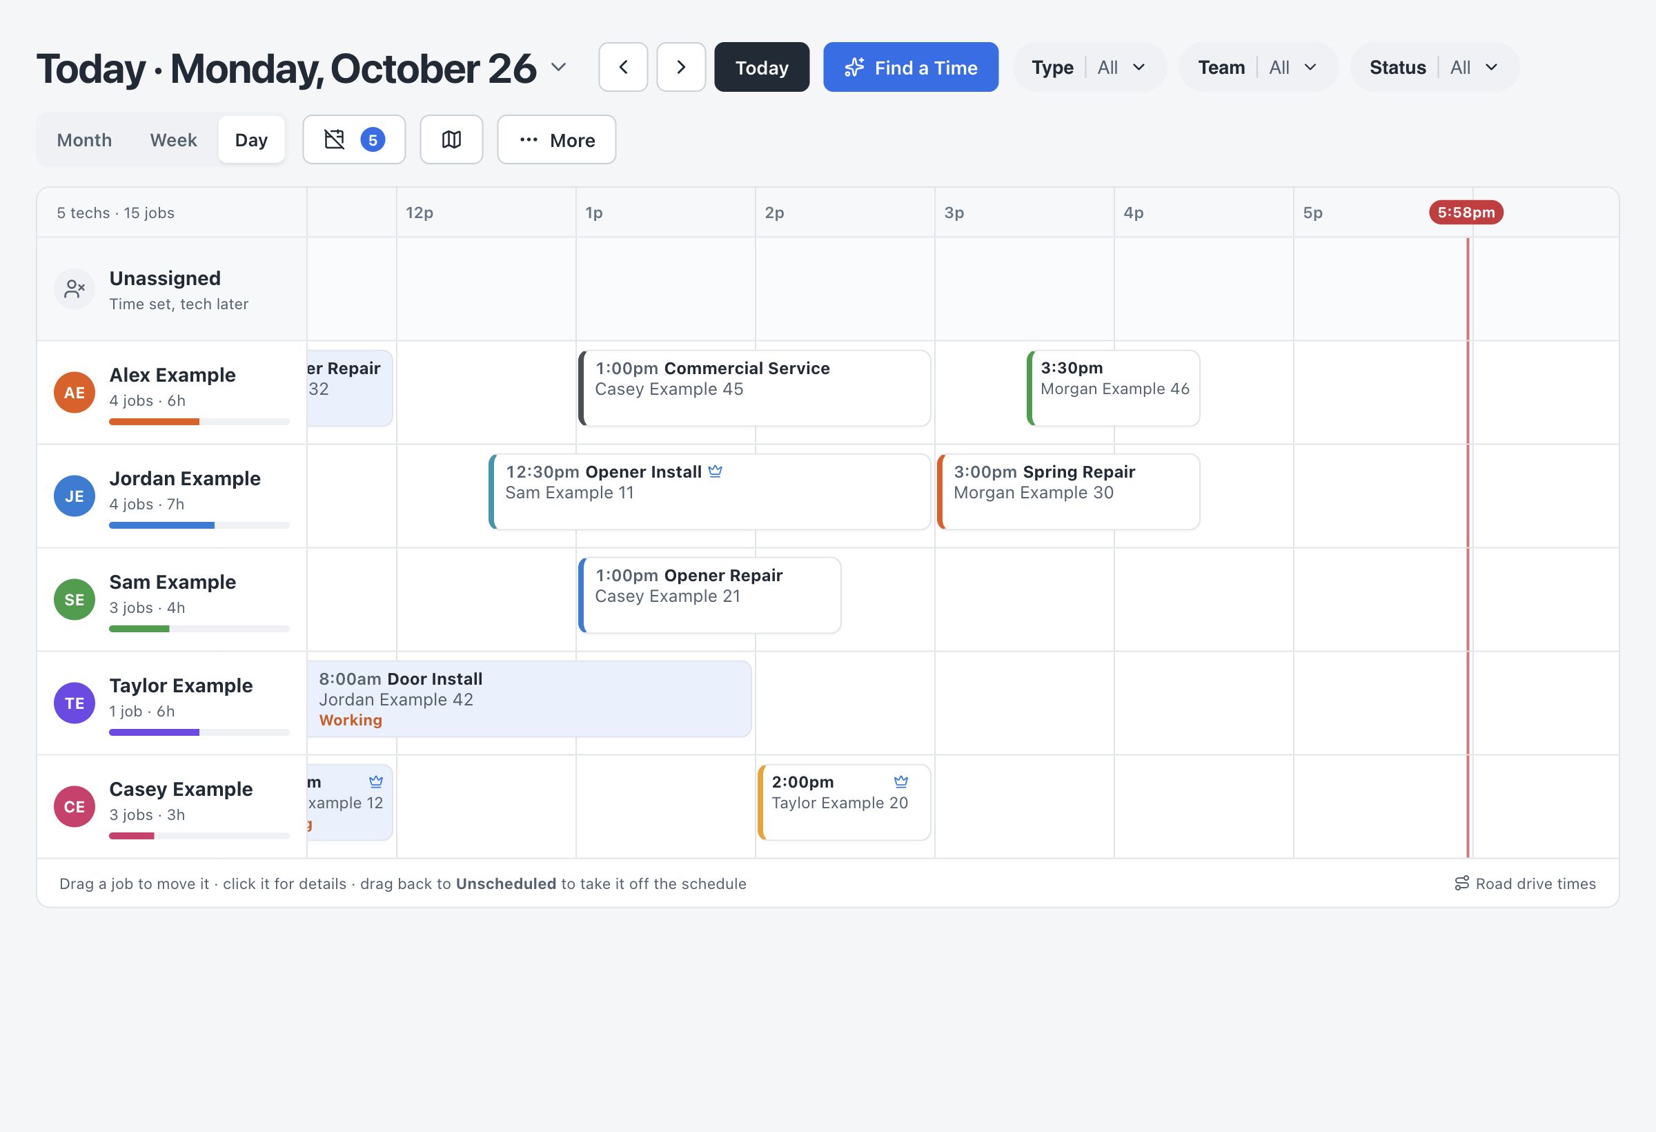Viewport: 1656px width, 1132px height.
Task: Open the 3:00pm Spring Repair job
Action: [1068, 492]
